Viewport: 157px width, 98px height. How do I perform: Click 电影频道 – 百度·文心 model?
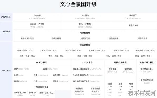tap(145, 50)
